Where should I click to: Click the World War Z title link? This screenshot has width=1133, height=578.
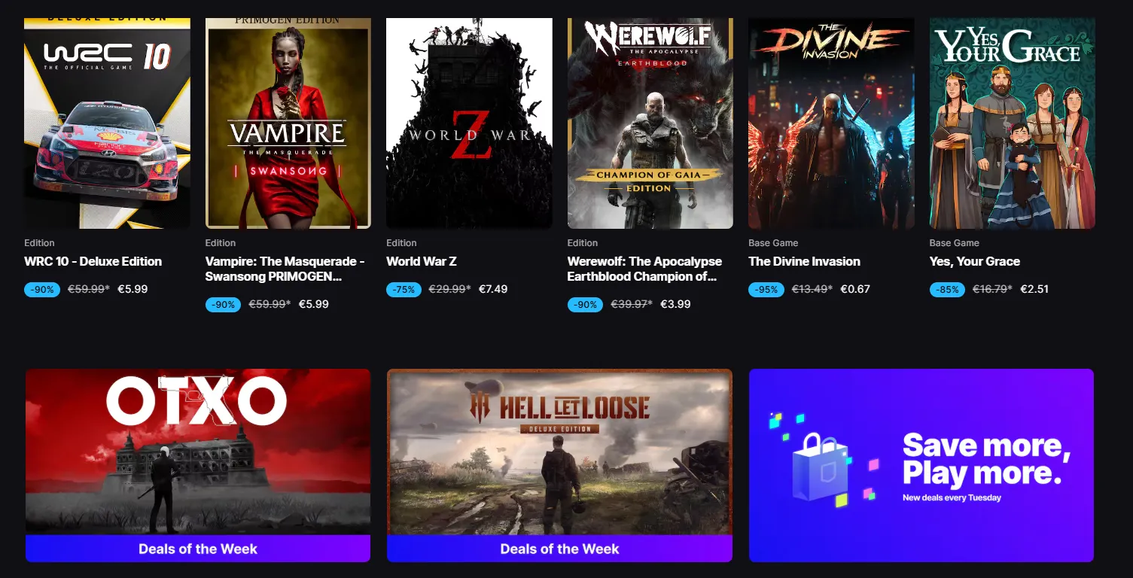(x=422, y=262)
